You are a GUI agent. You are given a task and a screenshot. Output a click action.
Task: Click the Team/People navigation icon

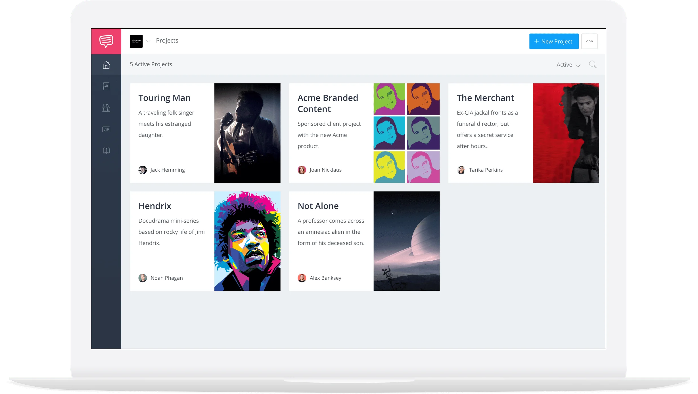click(x=106, y=108)
